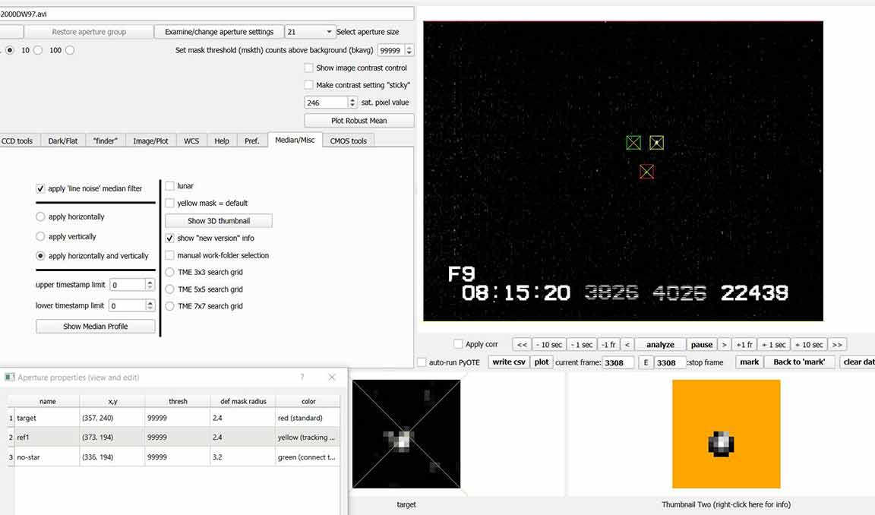
Task: Click the yellow ref1 aperture marker
Action: coord(656,143)
